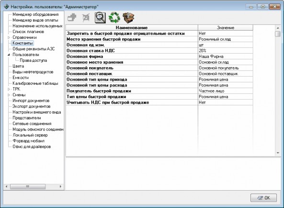This screenshot has height=208, width=284.
Task: Expand the ТРК tree node
Action: [9, 89]
